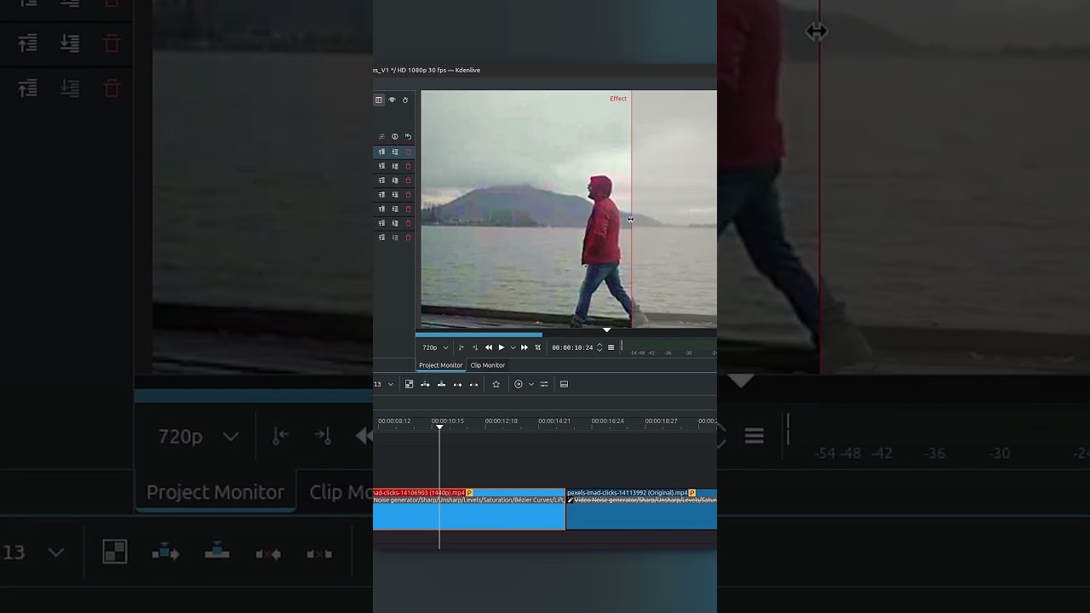The image size is (1090, 613).
Task: Open play options dropdown arrow
Action: point(513,347)
